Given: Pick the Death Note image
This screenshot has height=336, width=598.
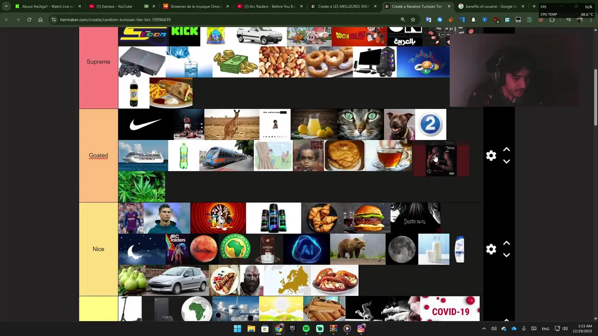Looking at the screenshot, I should [x=415, y=218].
